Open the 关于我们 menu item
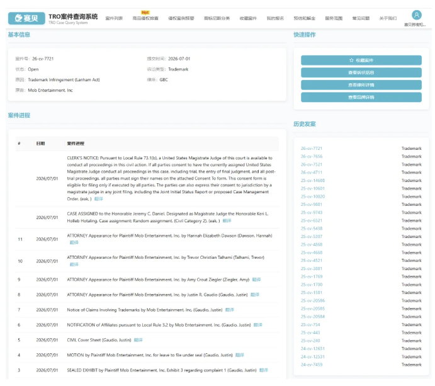The image size is (435, 386). point(388,18)
